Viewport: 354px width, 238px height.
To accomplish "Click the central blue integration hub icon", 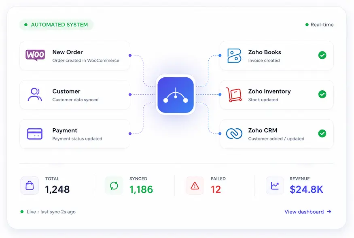I will [x=176, y=95].
